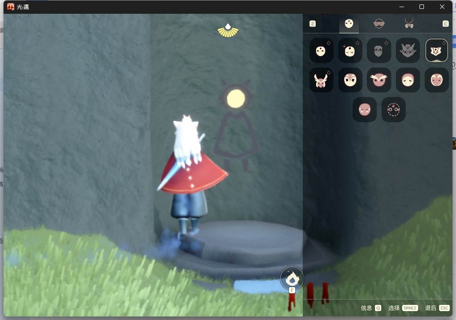Click the Z previous category key
Viewport: 456px width, 320px height.
pyautogui.click(x=313, y=24)
